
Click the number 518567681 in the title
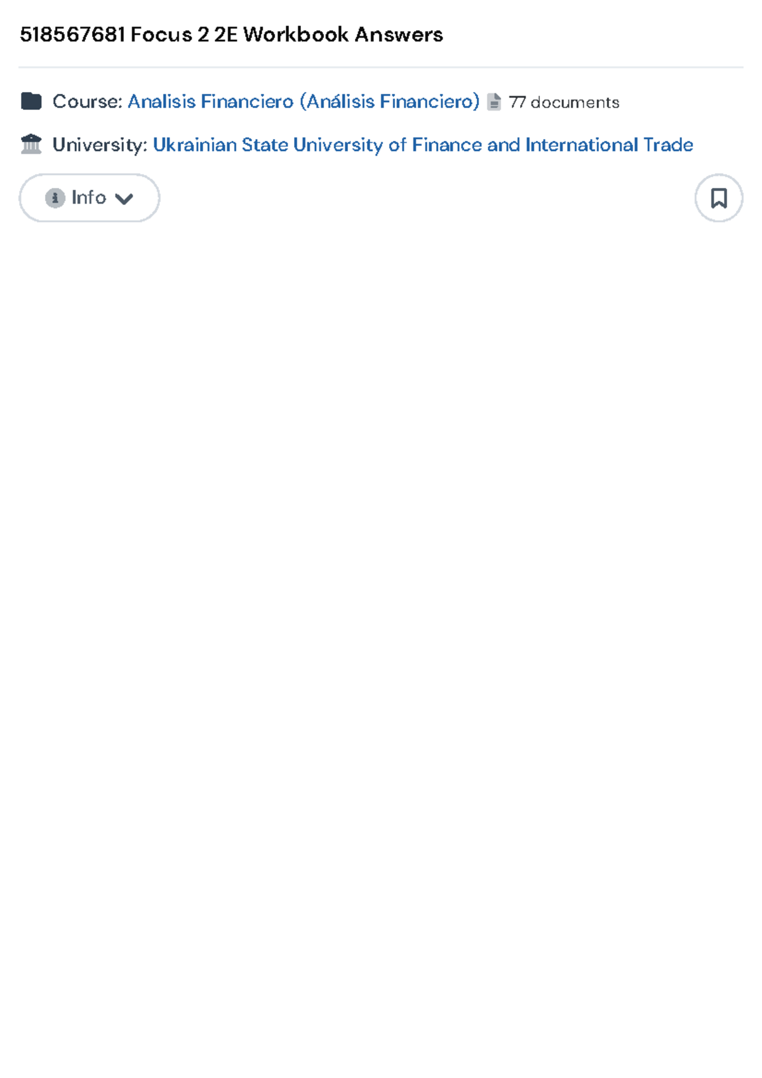coord(72,34)
